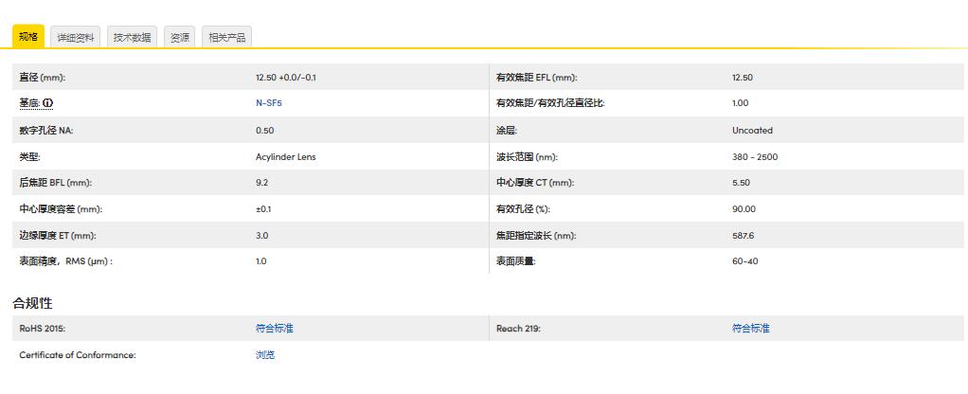The width and height of the screenshot is (968, 394).
Task: Click the wavelength range value 380 - 2500
Action: click(x=754, y=156)
